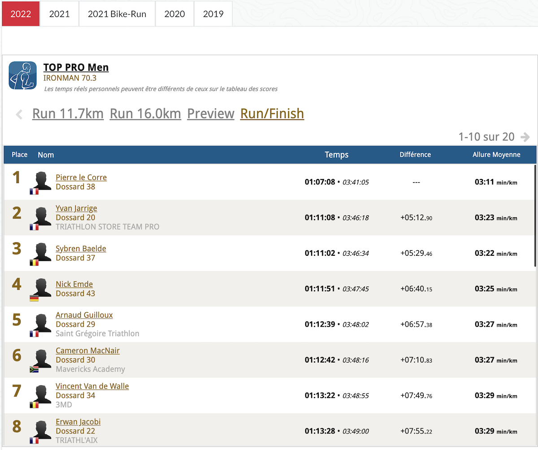This screenshot has width=538, height=450.
Task: Open Yvan Jarrige's athlete page
Action: pos(76,208)
